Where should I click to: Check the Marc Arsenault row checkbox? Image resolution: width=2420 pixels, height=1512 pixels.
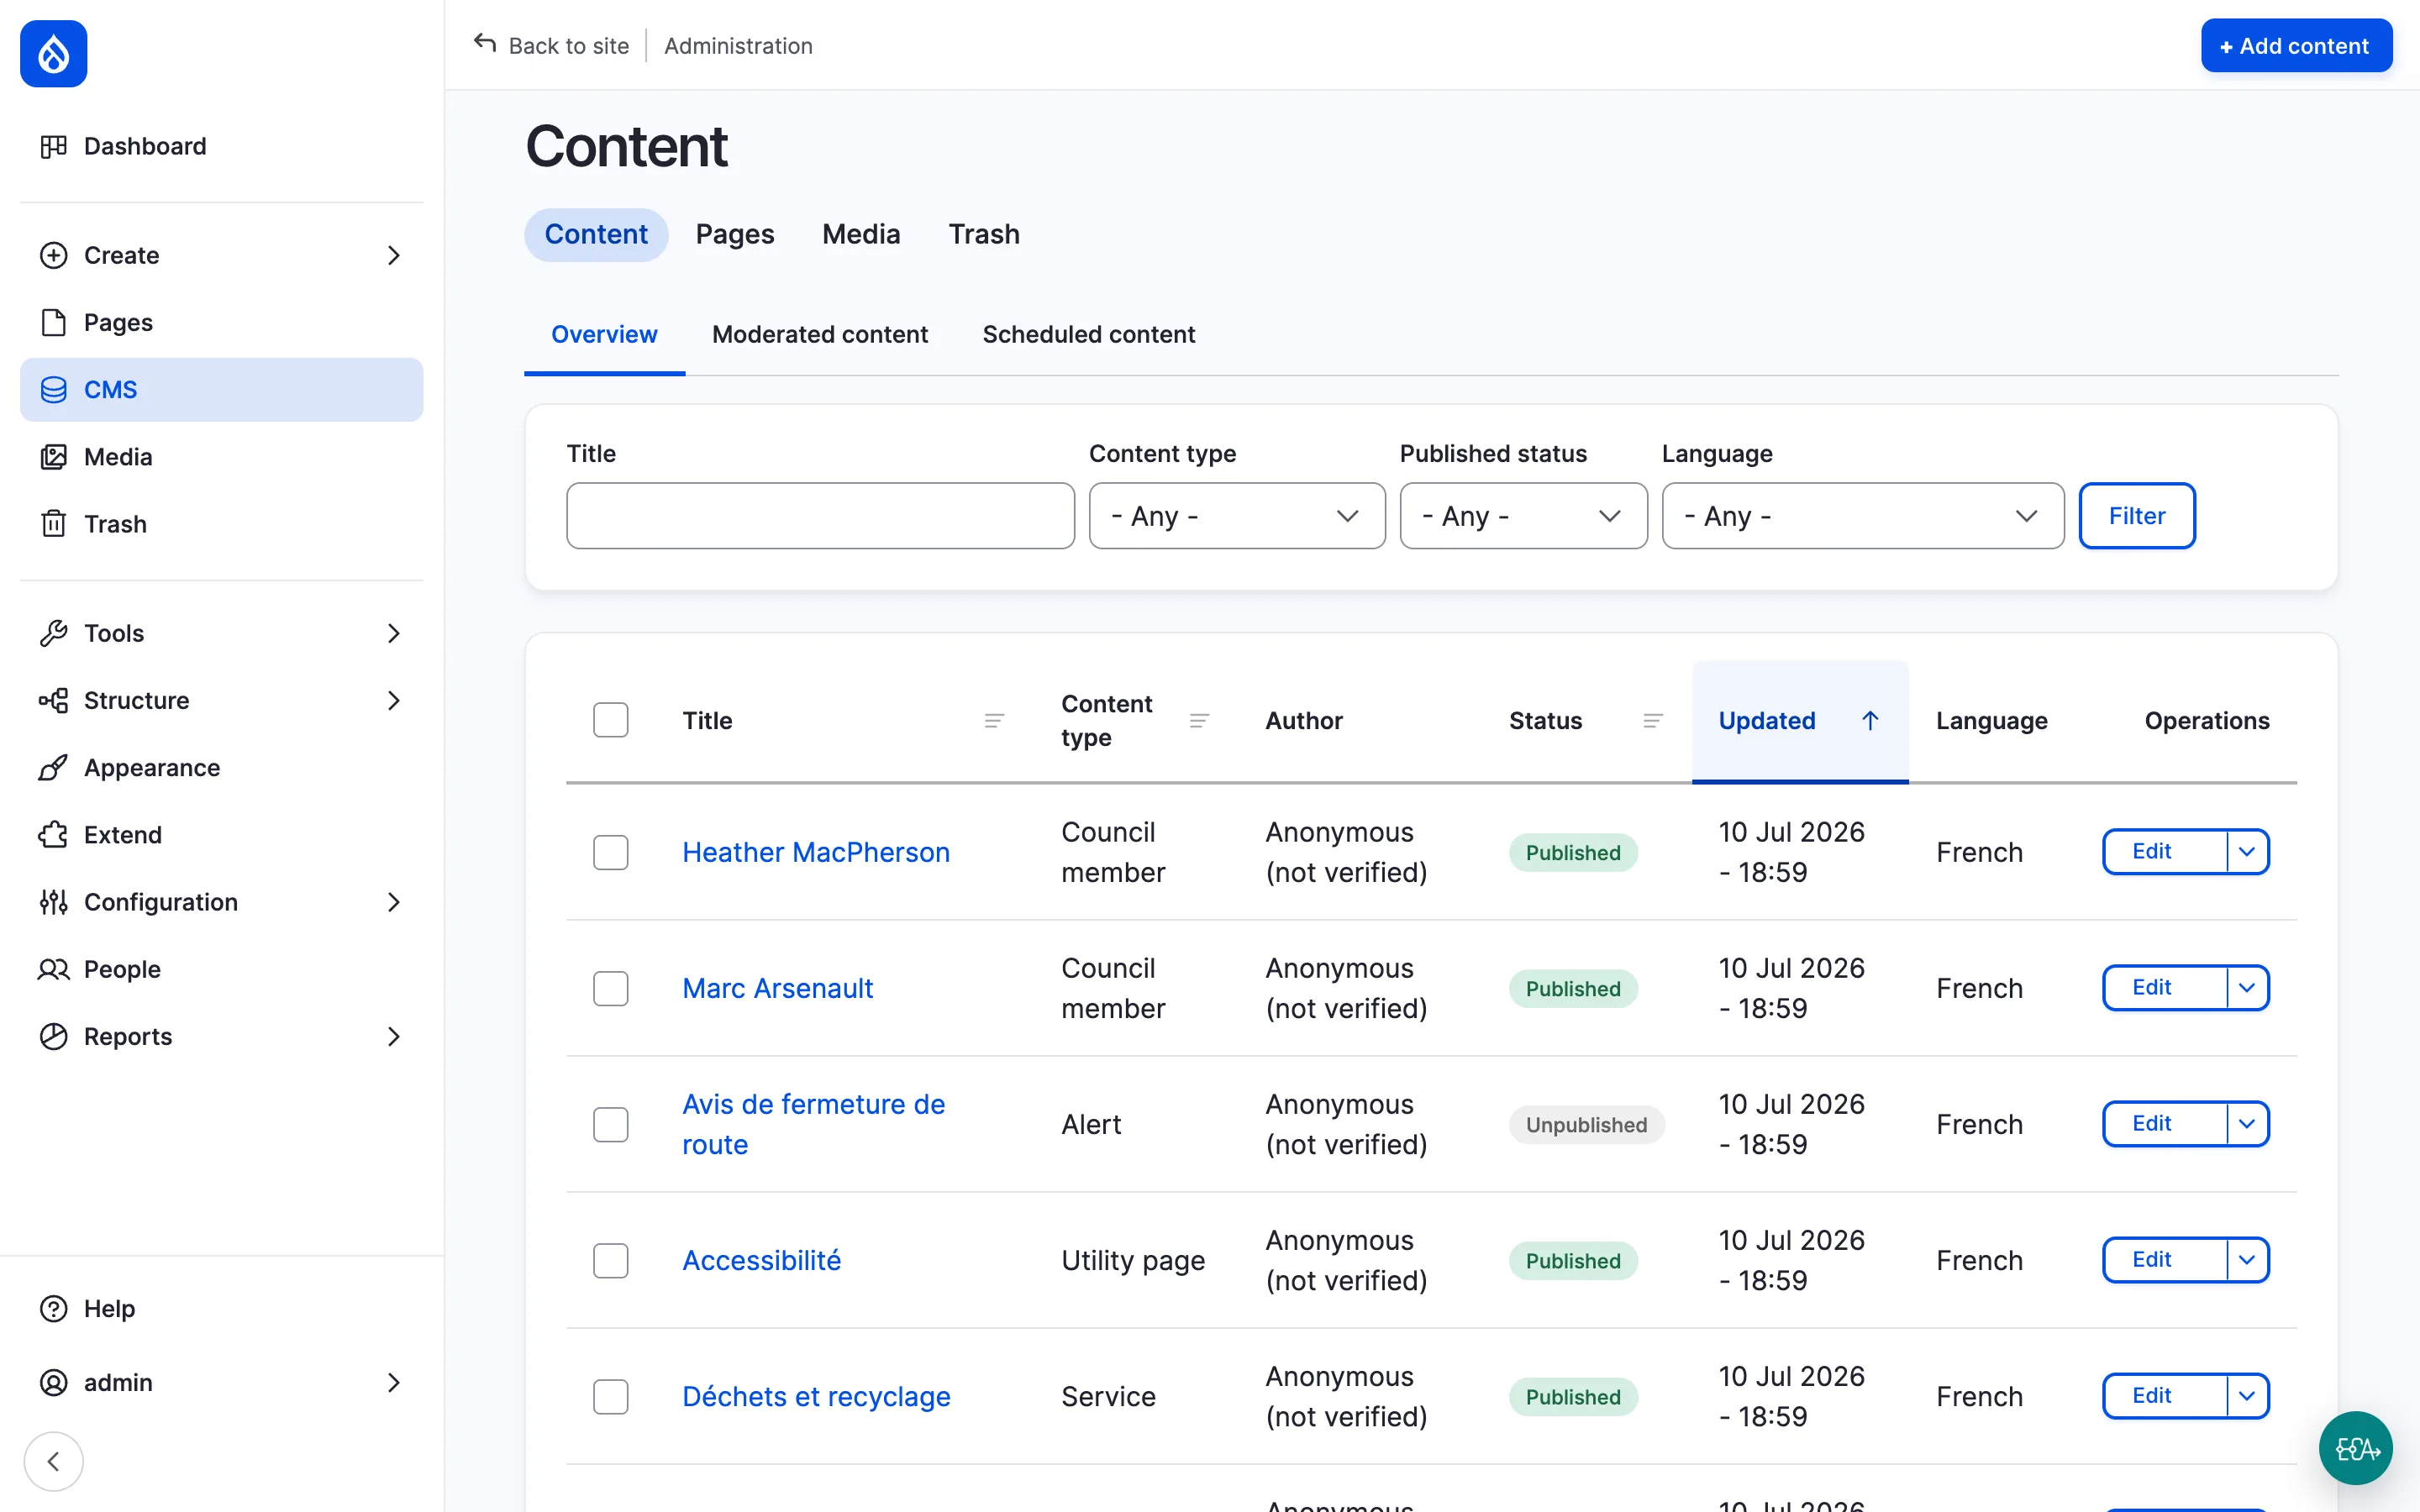(x=610, y=988)
